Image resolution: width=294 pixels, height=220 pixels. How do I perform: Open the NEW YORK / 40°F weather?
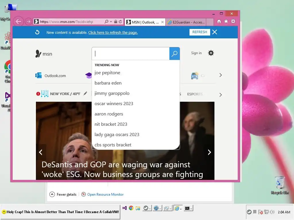[65, 94]
